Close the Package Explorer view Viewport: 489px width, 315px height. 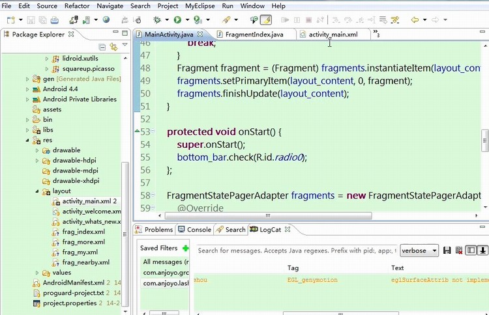[x=71, y=34]
